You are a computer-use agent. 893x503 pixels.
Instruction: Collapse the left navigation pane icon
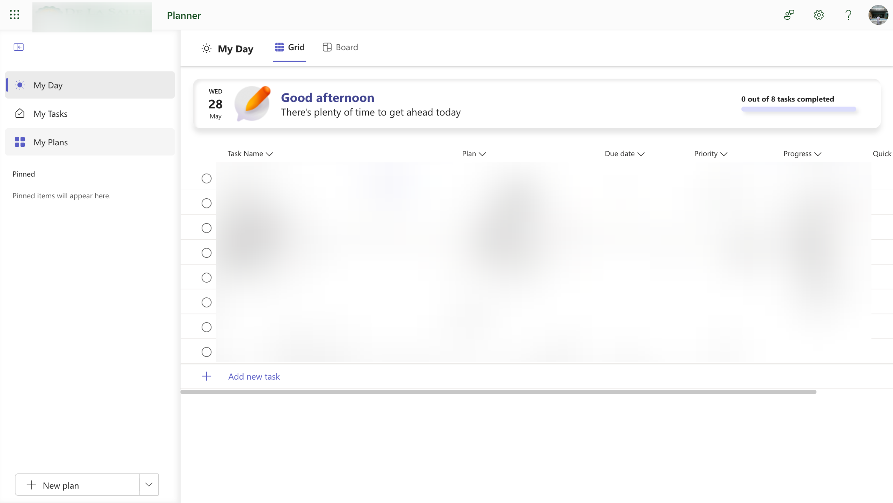click(x=18, y=47)
